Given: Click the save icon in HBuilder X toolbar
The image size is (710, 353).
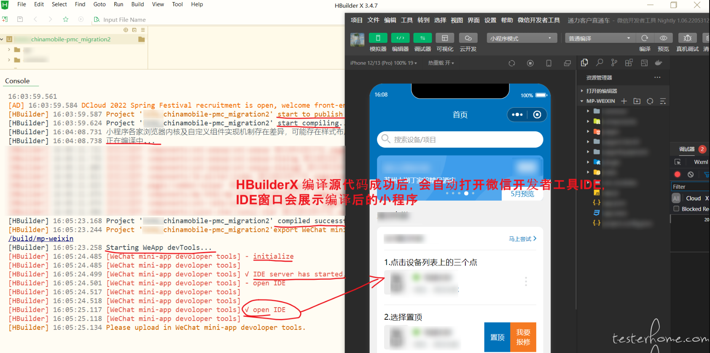Looking at the screenshot, I should (x=20, y=19).
